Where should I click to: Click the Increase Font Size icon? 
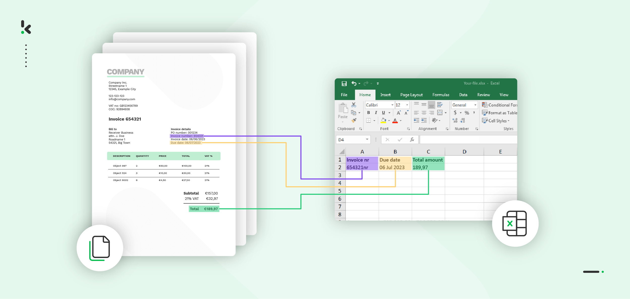399,113
